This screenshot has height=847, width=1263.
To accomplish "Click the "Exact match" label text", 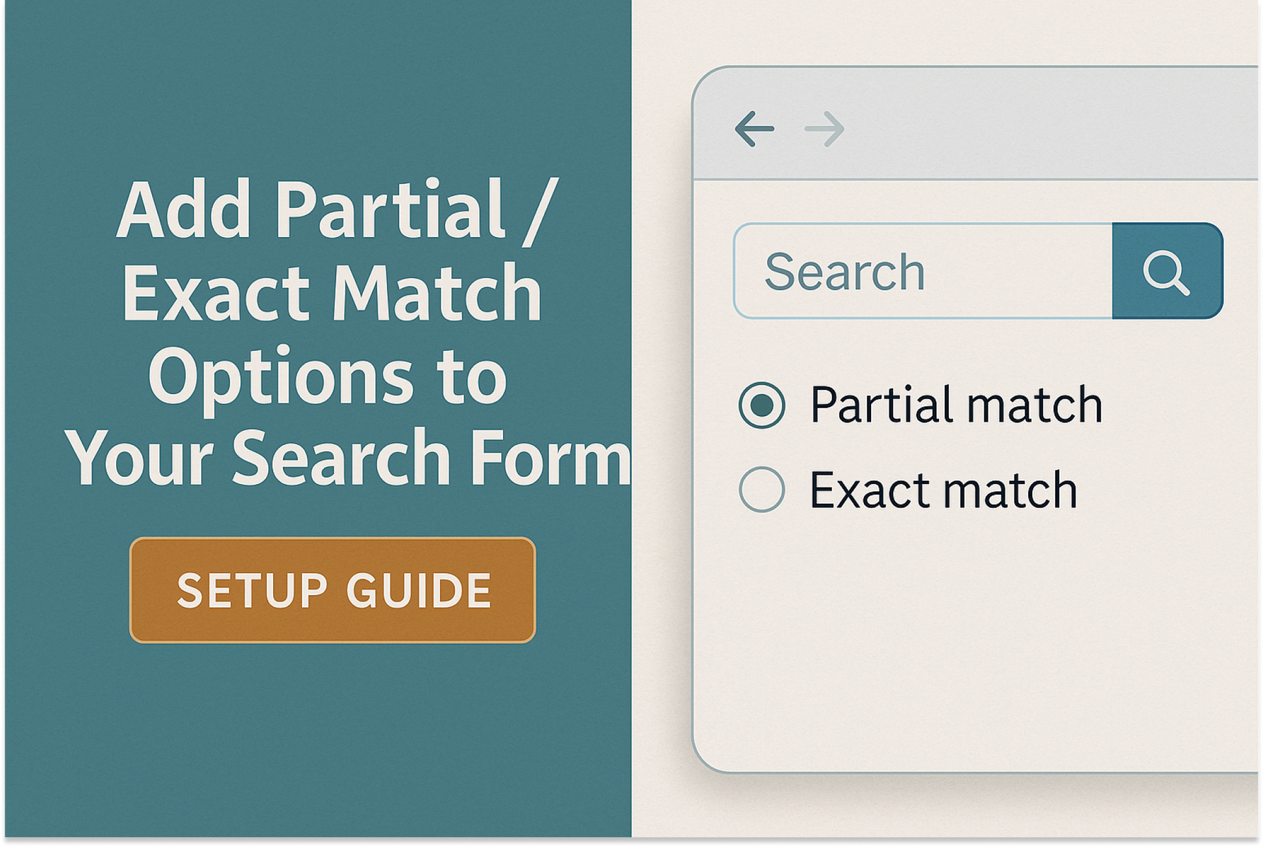I will [943, 489].
